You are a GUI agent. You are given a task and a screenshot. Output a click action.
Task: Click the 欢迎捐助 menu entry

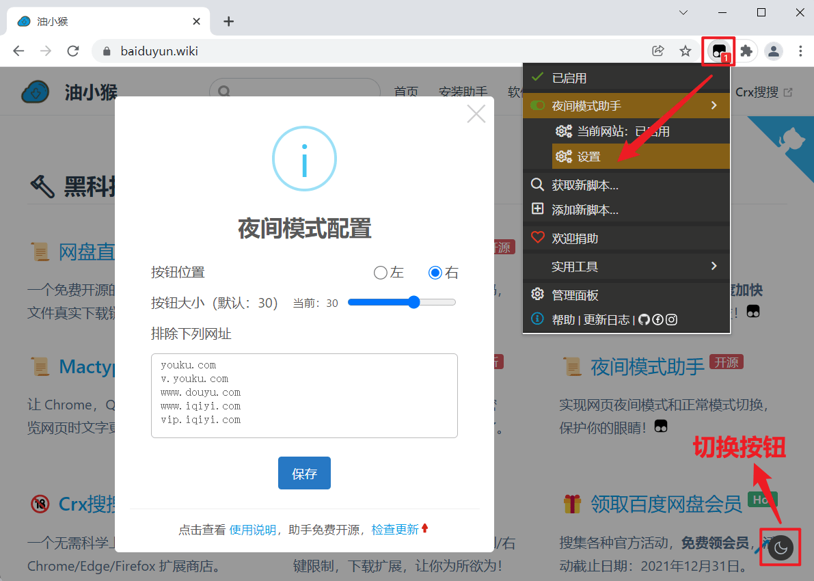coord(627,239)
